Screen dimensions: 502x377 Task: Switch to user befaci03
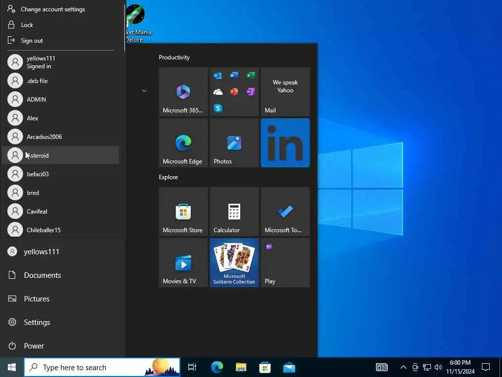click(x=60, y=174)
